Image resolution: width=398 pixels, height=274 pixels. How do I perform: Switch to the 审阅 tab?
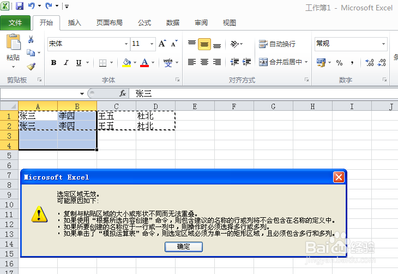tap(201, 23)
